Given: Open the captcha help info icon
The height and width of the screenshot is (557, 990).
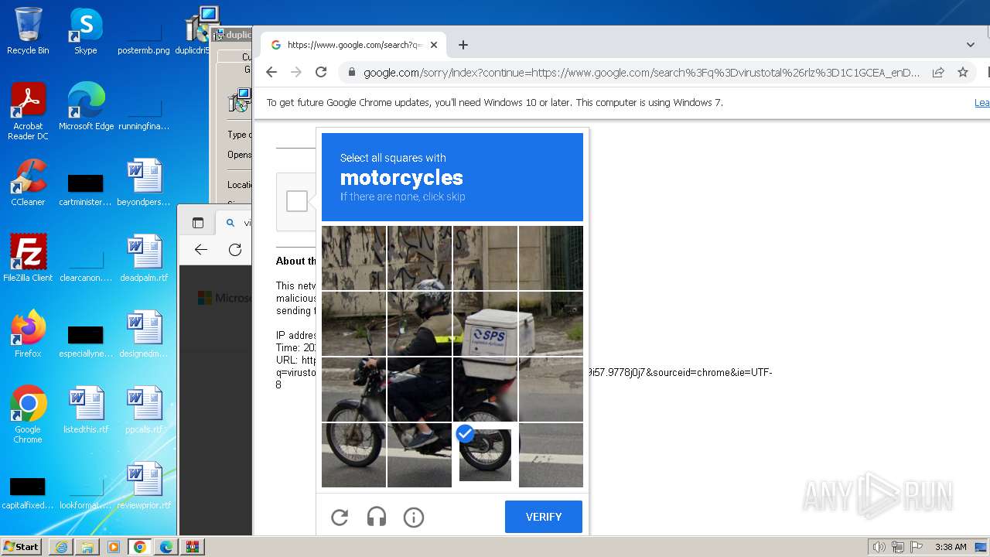Looking at the screenshot, I should pyautogui.click(x=414, y=517).
